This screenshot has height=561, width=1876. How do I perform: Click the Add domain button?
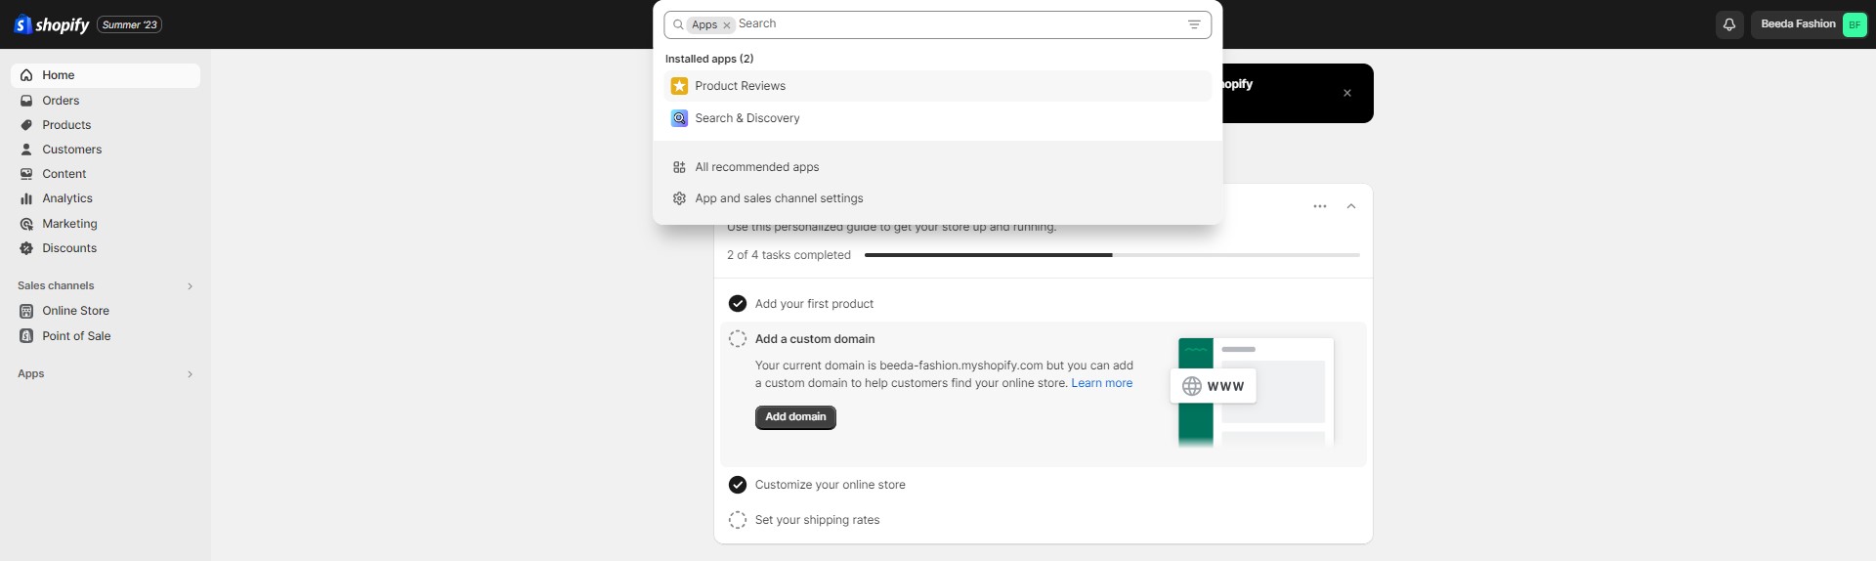coord(795,417)
